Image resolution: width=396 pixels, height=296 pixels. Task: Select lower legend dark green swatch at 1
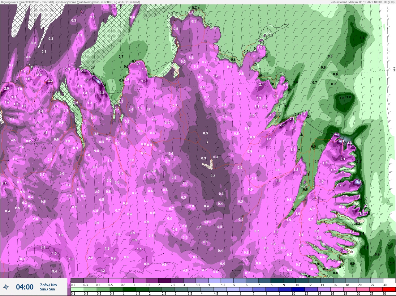click(129, 290)
